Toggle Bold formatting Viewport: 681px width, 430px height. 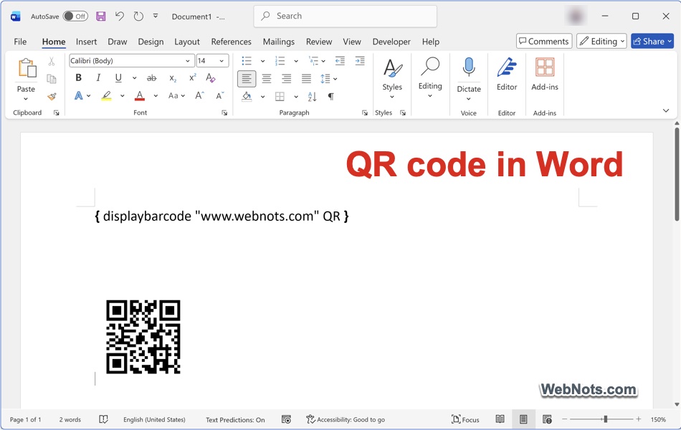pos(78,77)
